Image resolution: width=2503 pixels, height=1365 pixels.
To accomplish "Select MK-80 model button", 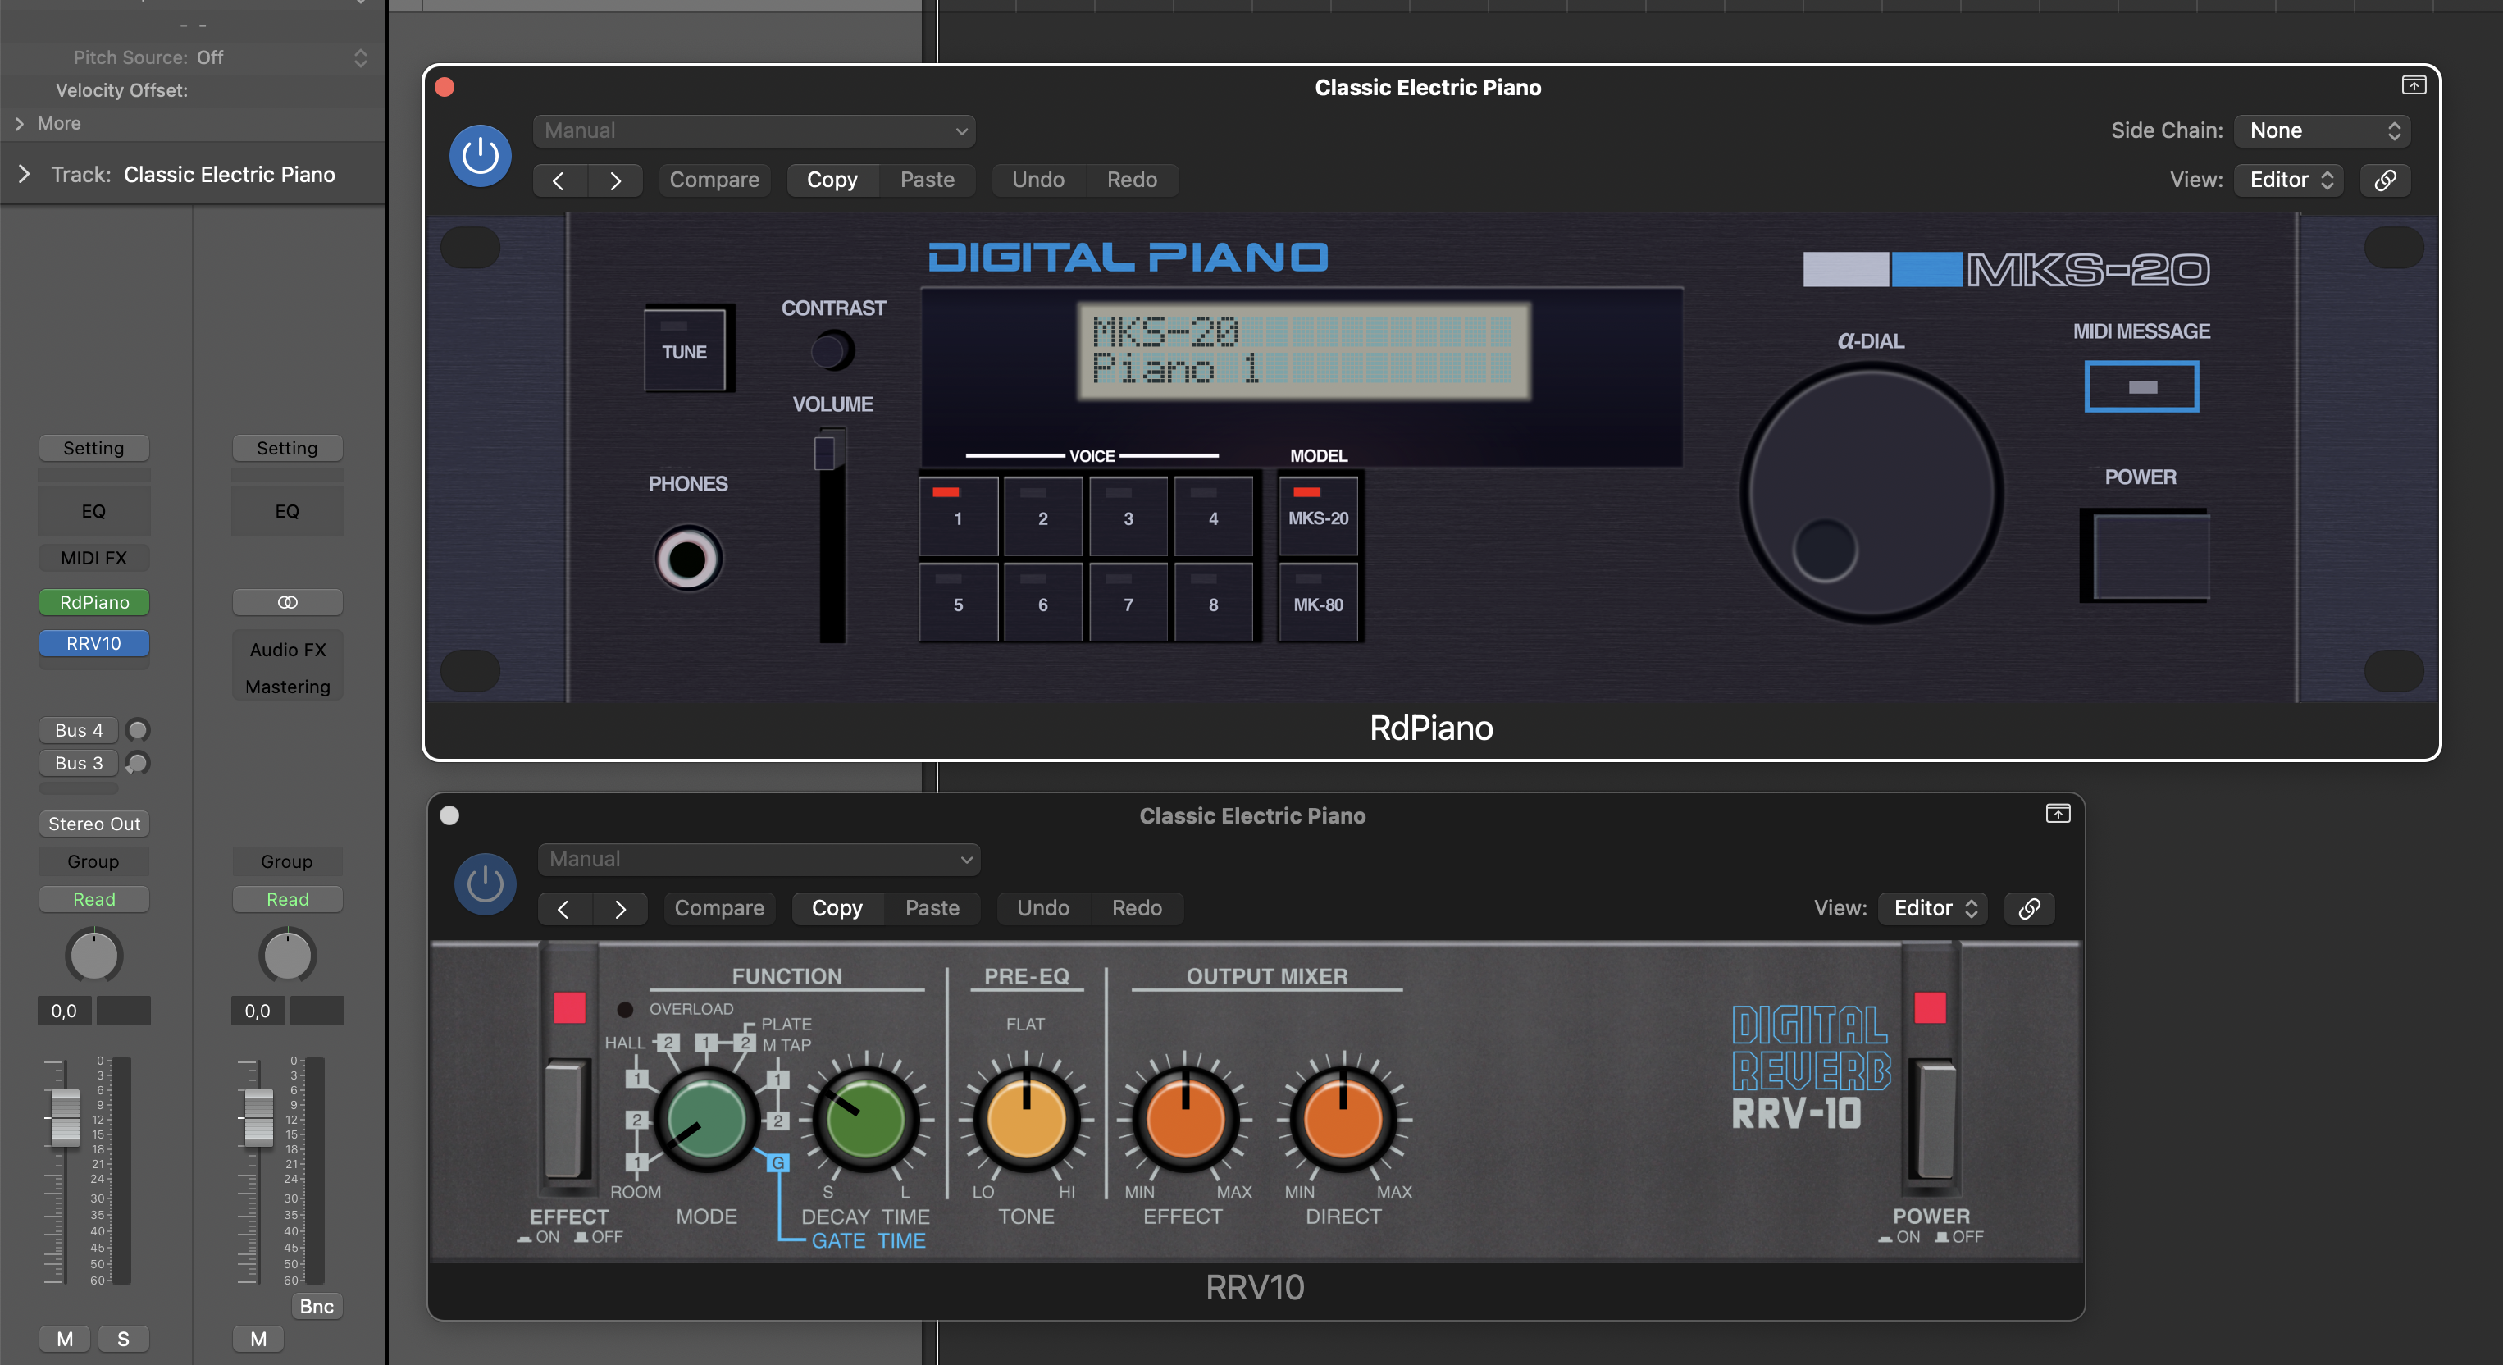I will coord(1319,603).
